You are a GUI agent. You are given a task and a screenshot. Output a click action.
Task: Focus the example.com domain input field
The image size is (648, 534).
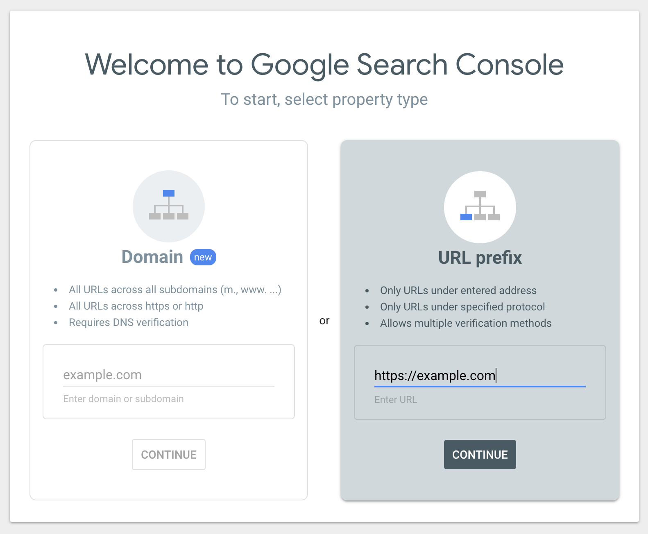point(168,375)
